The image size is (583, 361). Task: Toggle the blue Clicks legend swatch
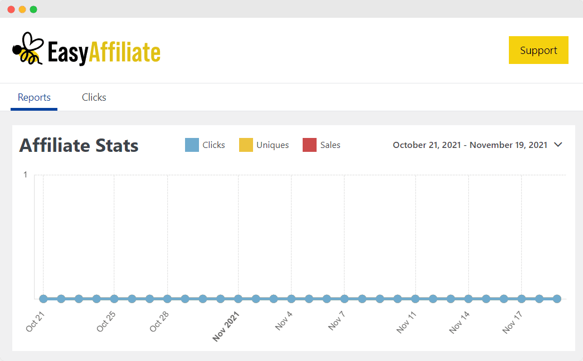(192, 145)
